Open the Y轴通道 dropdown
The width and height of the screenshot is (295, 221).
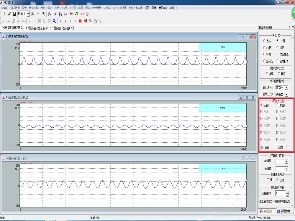286,169
